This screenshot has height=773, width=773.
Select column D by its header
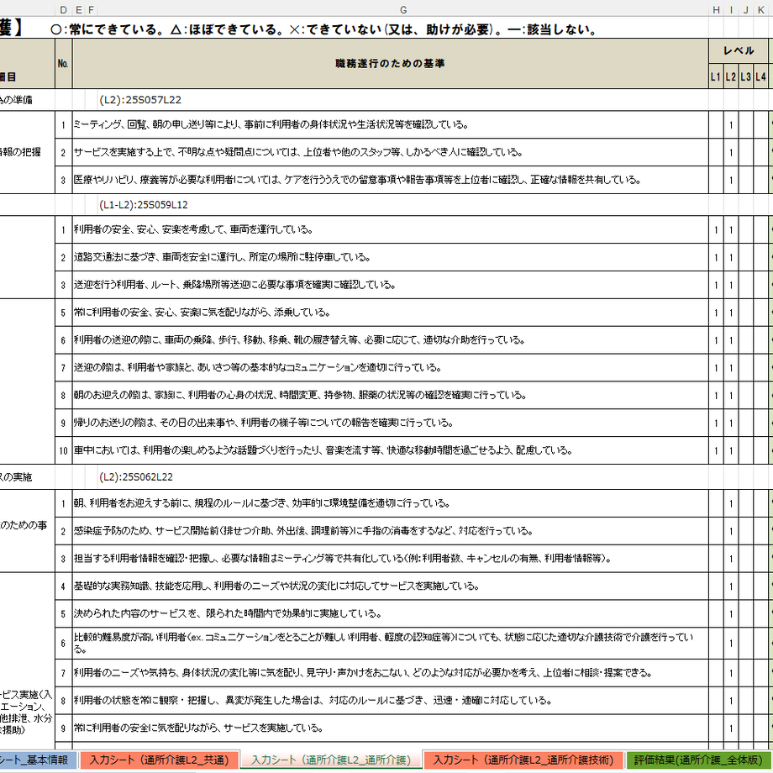click(63, 10)
